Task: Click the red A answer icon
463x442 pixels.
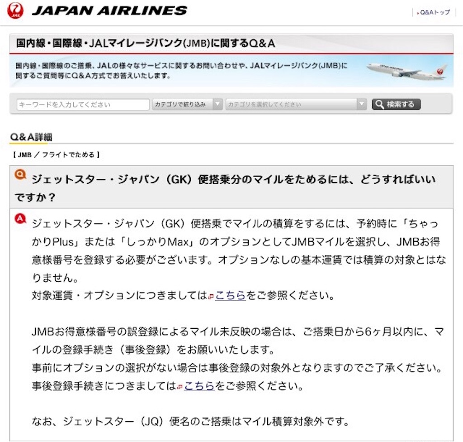Action: click(20, 219)
